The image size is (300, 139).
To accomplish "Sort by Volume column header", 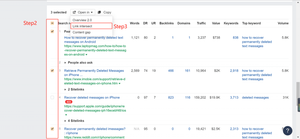I will tap(283, 23).
